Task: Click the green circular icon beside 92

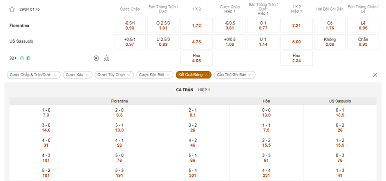Action: coord(22,58)
